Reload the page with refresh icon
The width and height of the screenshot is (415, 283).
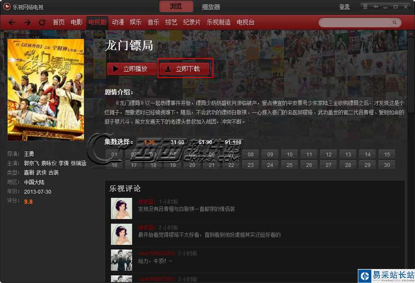click(x=42, y=22)
